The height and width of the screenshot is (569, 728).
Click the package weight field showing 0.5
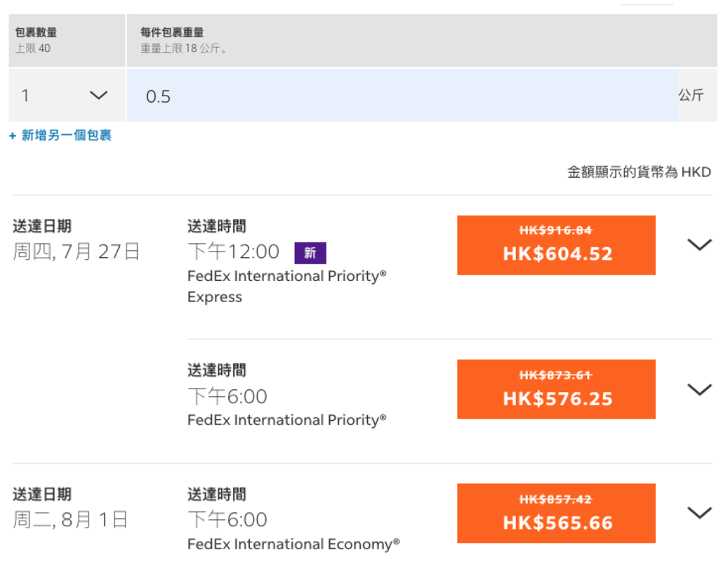[x=402, y=96]
